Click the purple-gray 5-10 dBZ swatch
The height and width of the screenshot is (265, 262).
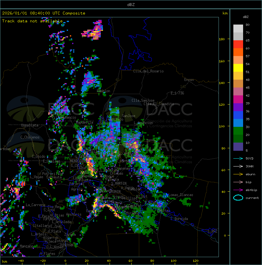[238, 147]
